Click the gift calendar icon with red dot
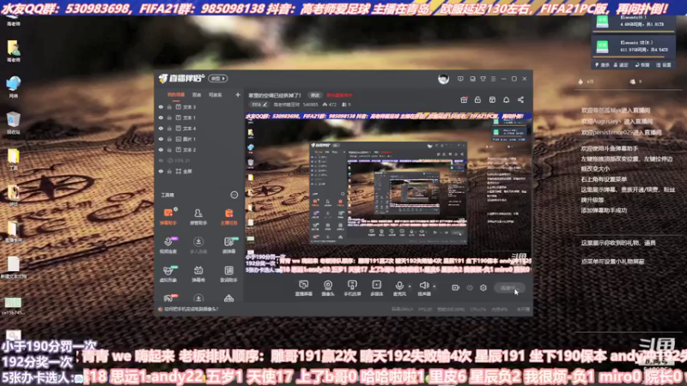This screenshot has width=687, height=386. [464, 100]
